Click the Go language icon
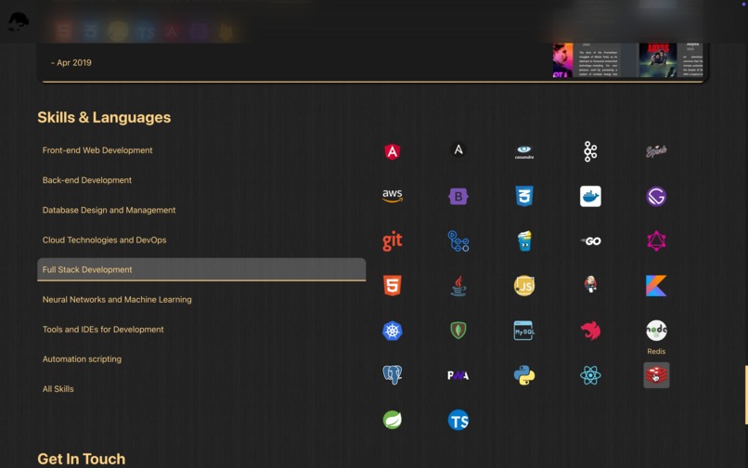The height and width of the screenshot is (468, 748). pos(590,241)
